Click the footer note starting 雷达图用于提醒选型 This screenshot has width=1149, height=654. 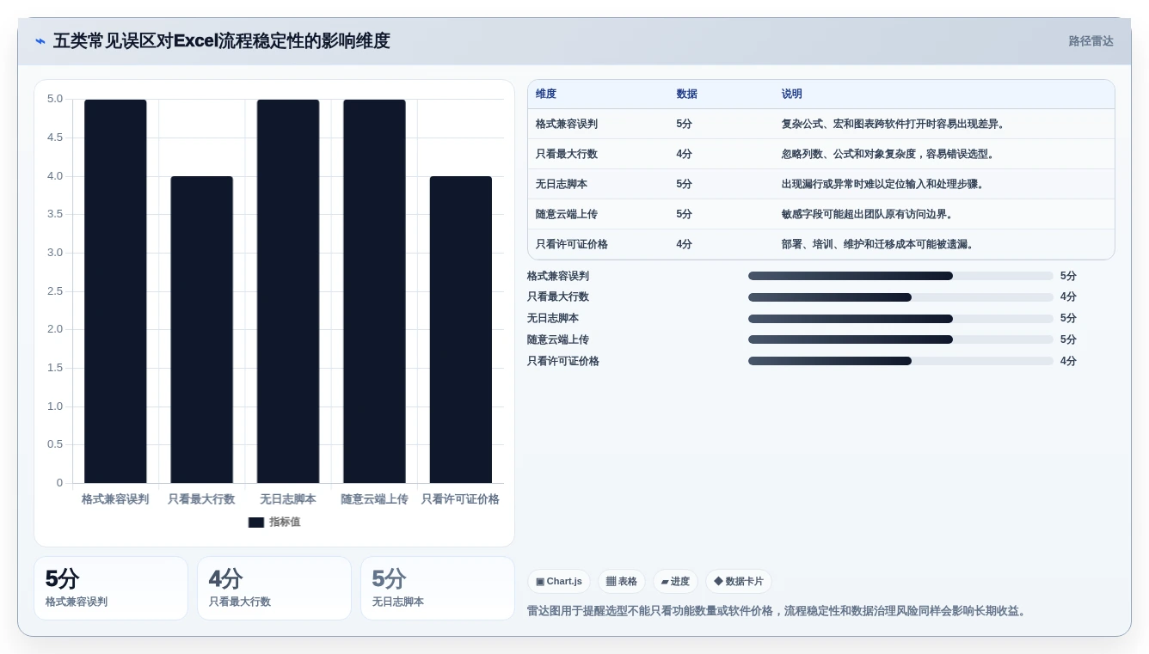[777, 611]
